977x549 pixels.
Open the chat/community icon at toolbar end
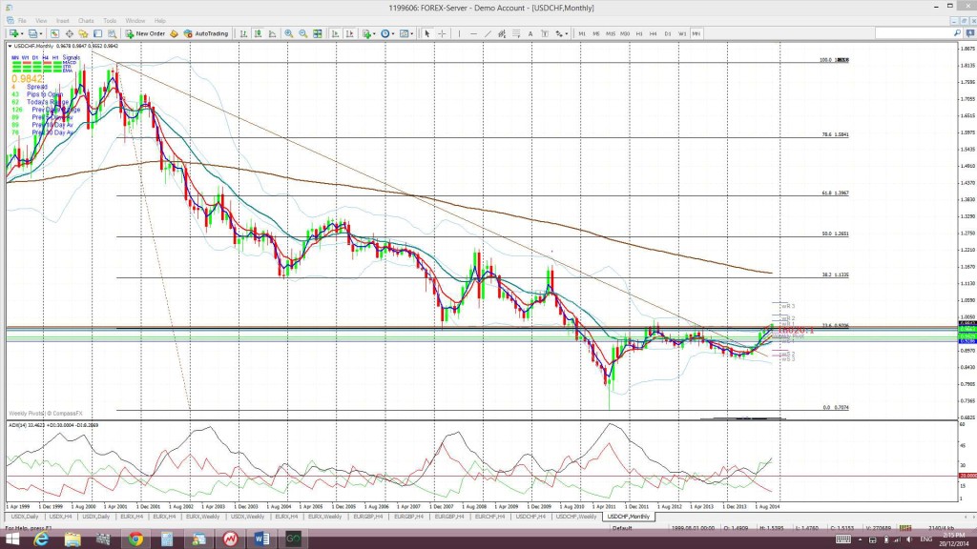tap(970, 33)
